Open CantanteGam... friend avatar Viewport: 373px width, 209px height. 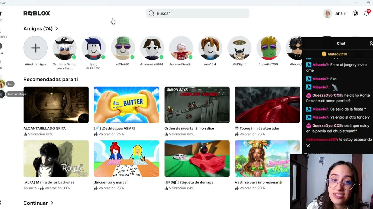[65, 48]
